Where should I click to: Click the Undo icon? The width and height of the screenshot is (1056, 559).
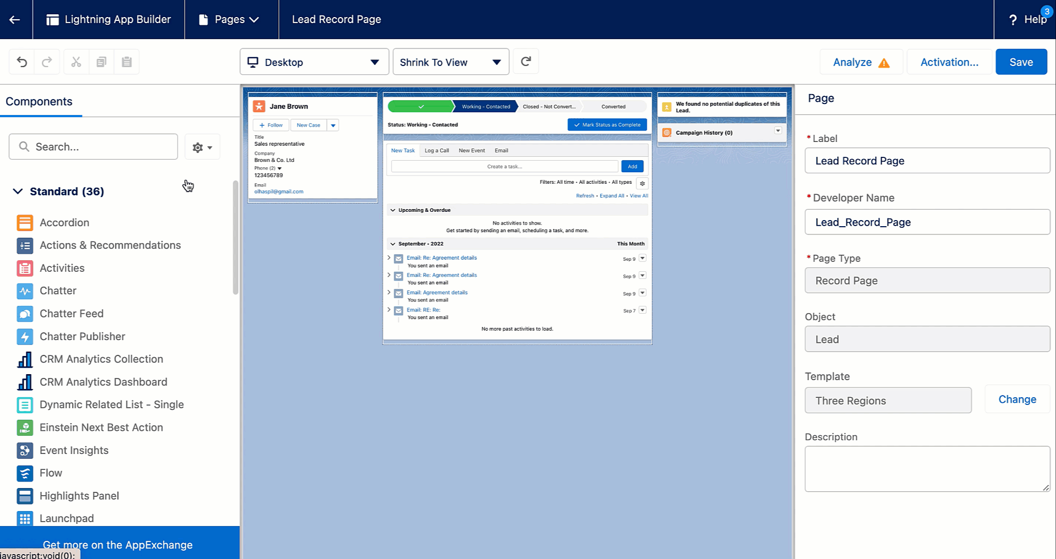[x=22, y=62]
